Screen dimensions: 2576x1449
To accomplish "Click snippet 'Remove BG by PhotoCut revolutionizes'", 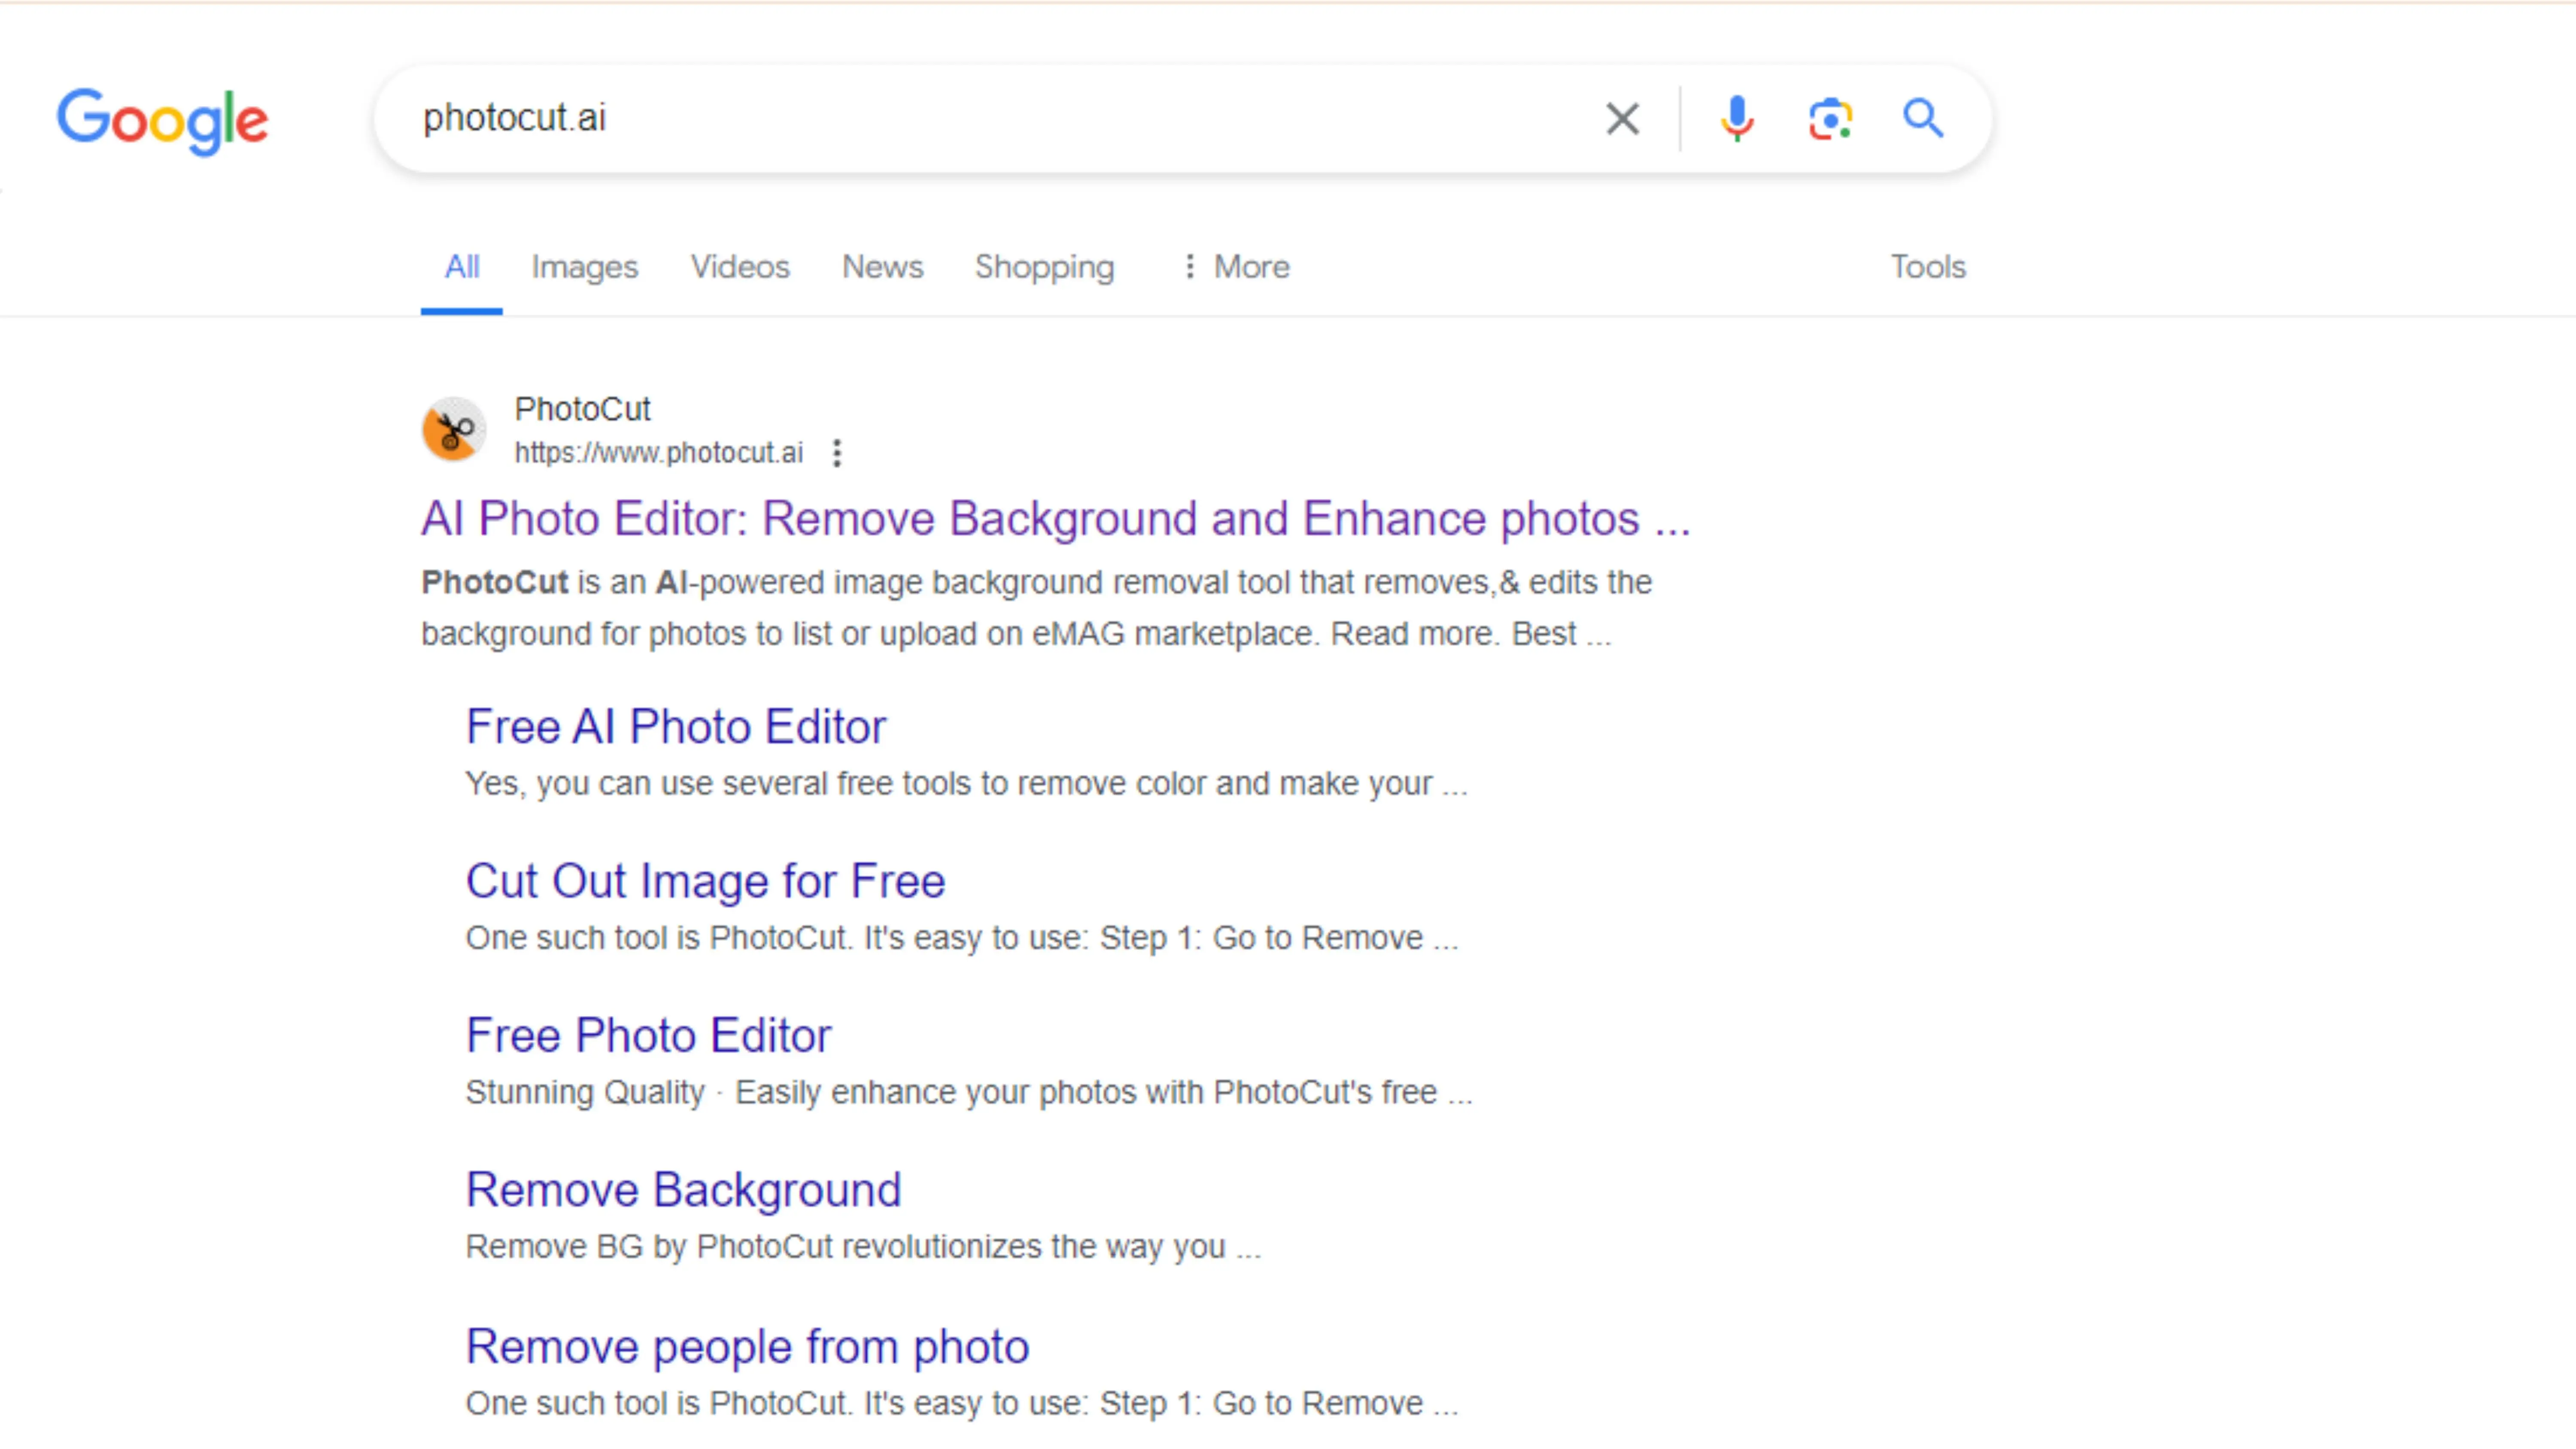I will (x=863, y=1247).
